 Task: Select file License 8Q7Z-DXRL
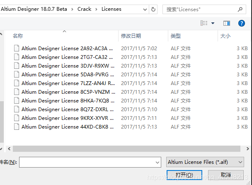[68, 110]
